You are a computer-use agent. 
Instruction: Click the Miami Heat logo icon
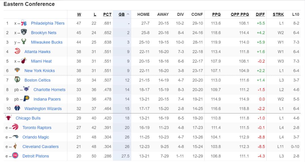coord(24,61)
